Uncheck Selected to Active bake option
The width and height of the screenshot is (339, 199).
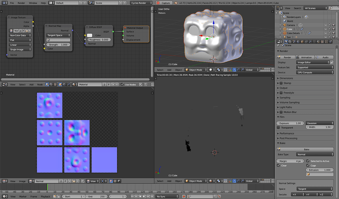[x=308, y=161]
